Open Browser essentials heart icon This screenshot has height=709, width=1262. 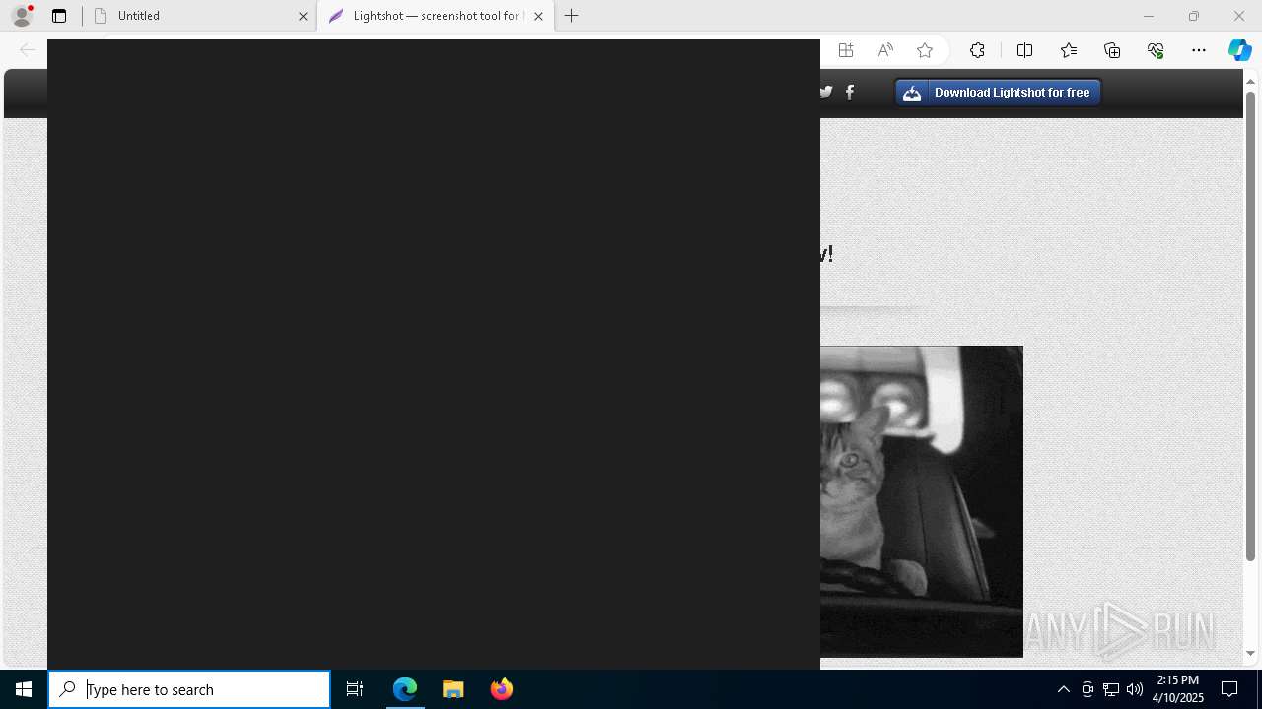coord(1156,50)
